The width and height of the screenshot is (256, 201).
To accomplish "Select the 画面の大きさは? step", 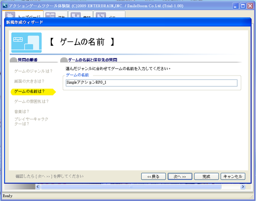I will [x=29, y=81].
